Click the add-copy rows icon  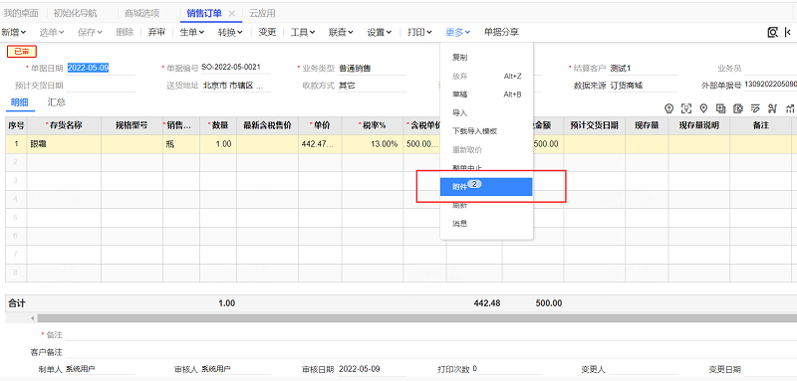[x=720, y=108]
